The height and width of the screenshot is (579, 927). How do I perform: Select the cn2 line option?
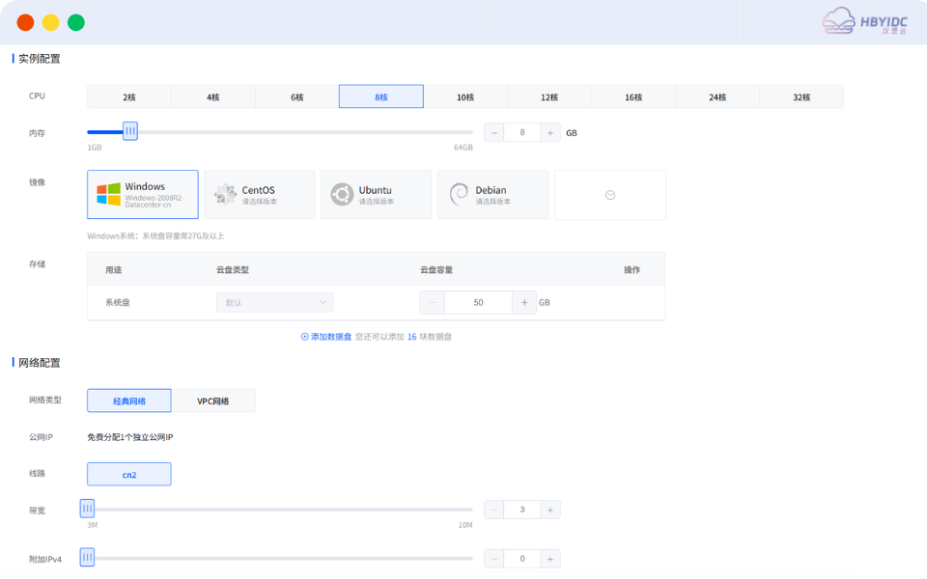point(128,474)
